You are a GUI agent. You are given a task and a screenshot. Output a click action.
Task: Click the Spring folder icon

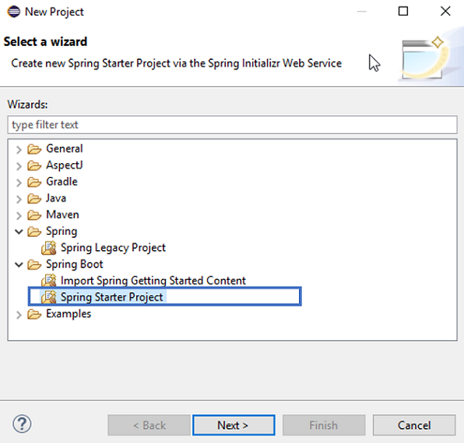34,232
